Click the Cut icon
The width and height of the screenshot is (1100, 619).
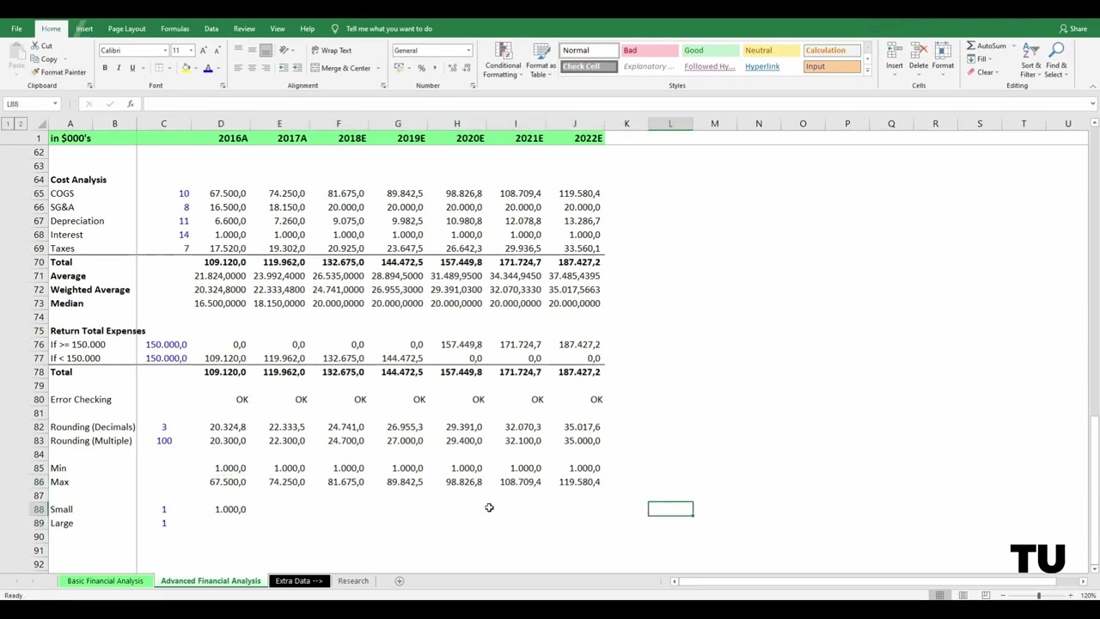click(36, 46)
